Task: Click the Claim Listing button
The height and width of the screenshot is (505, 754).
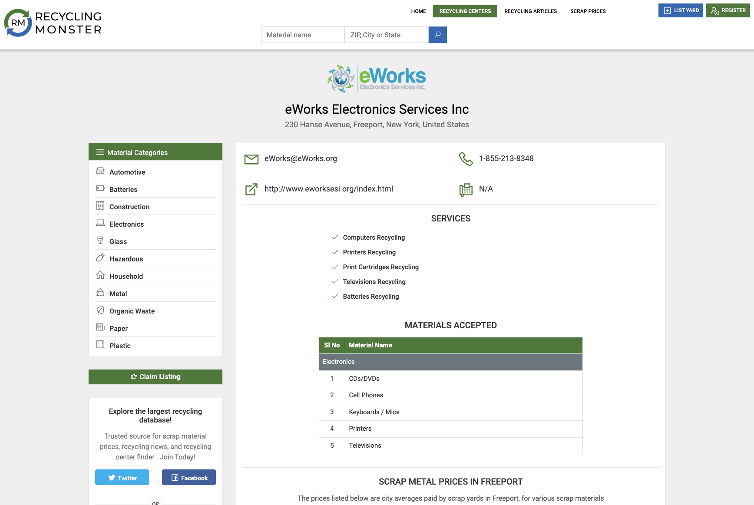Action: tap(155, 377)
